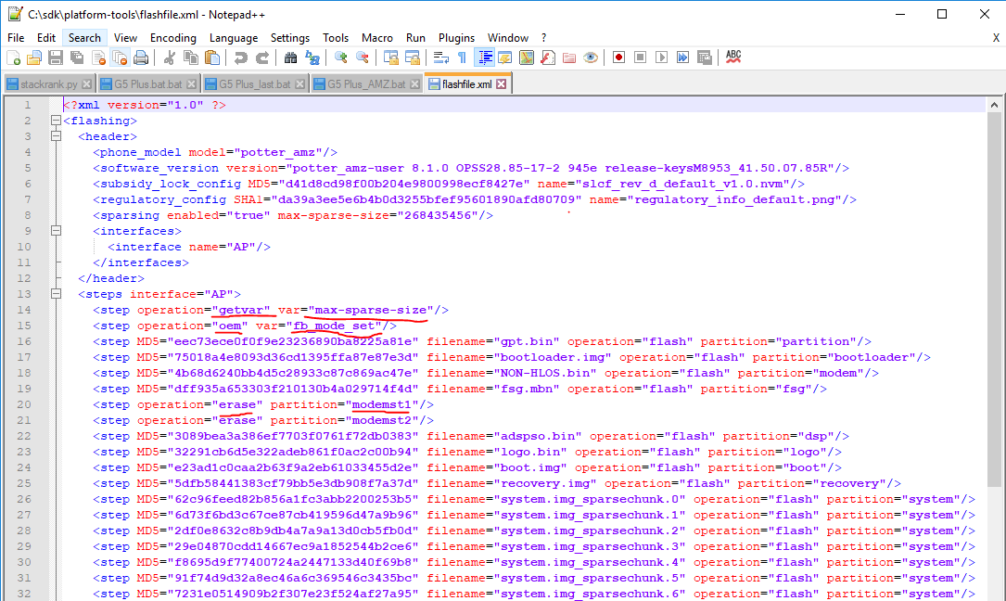Toggle synchronized vertical scrolling
1006x601 pixels.
[390, 58]
